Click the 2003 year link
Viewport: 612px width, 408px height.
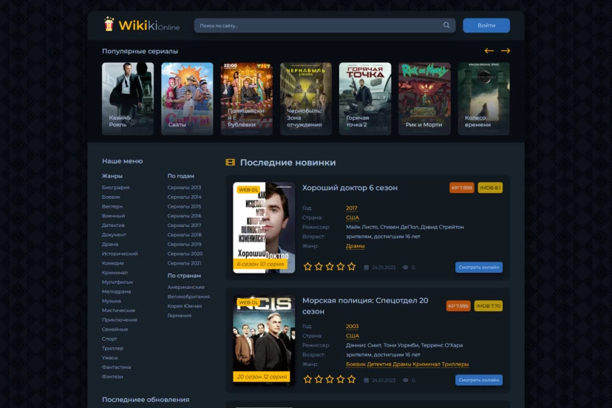[352, 326]
